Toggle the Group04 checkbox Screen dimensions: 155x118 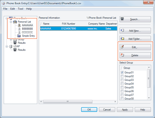122,84
